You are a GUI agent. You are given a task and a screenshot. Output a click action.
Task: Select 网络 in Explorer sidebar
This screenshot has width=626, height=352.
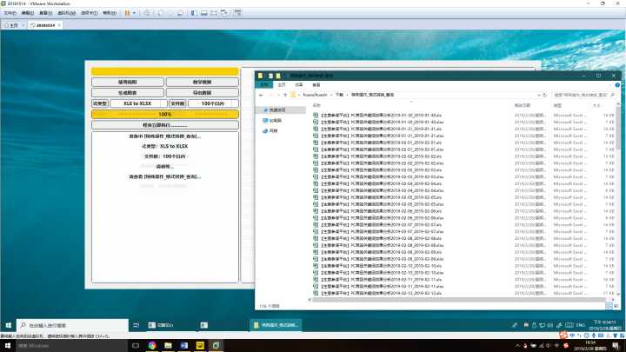point(270,130)
